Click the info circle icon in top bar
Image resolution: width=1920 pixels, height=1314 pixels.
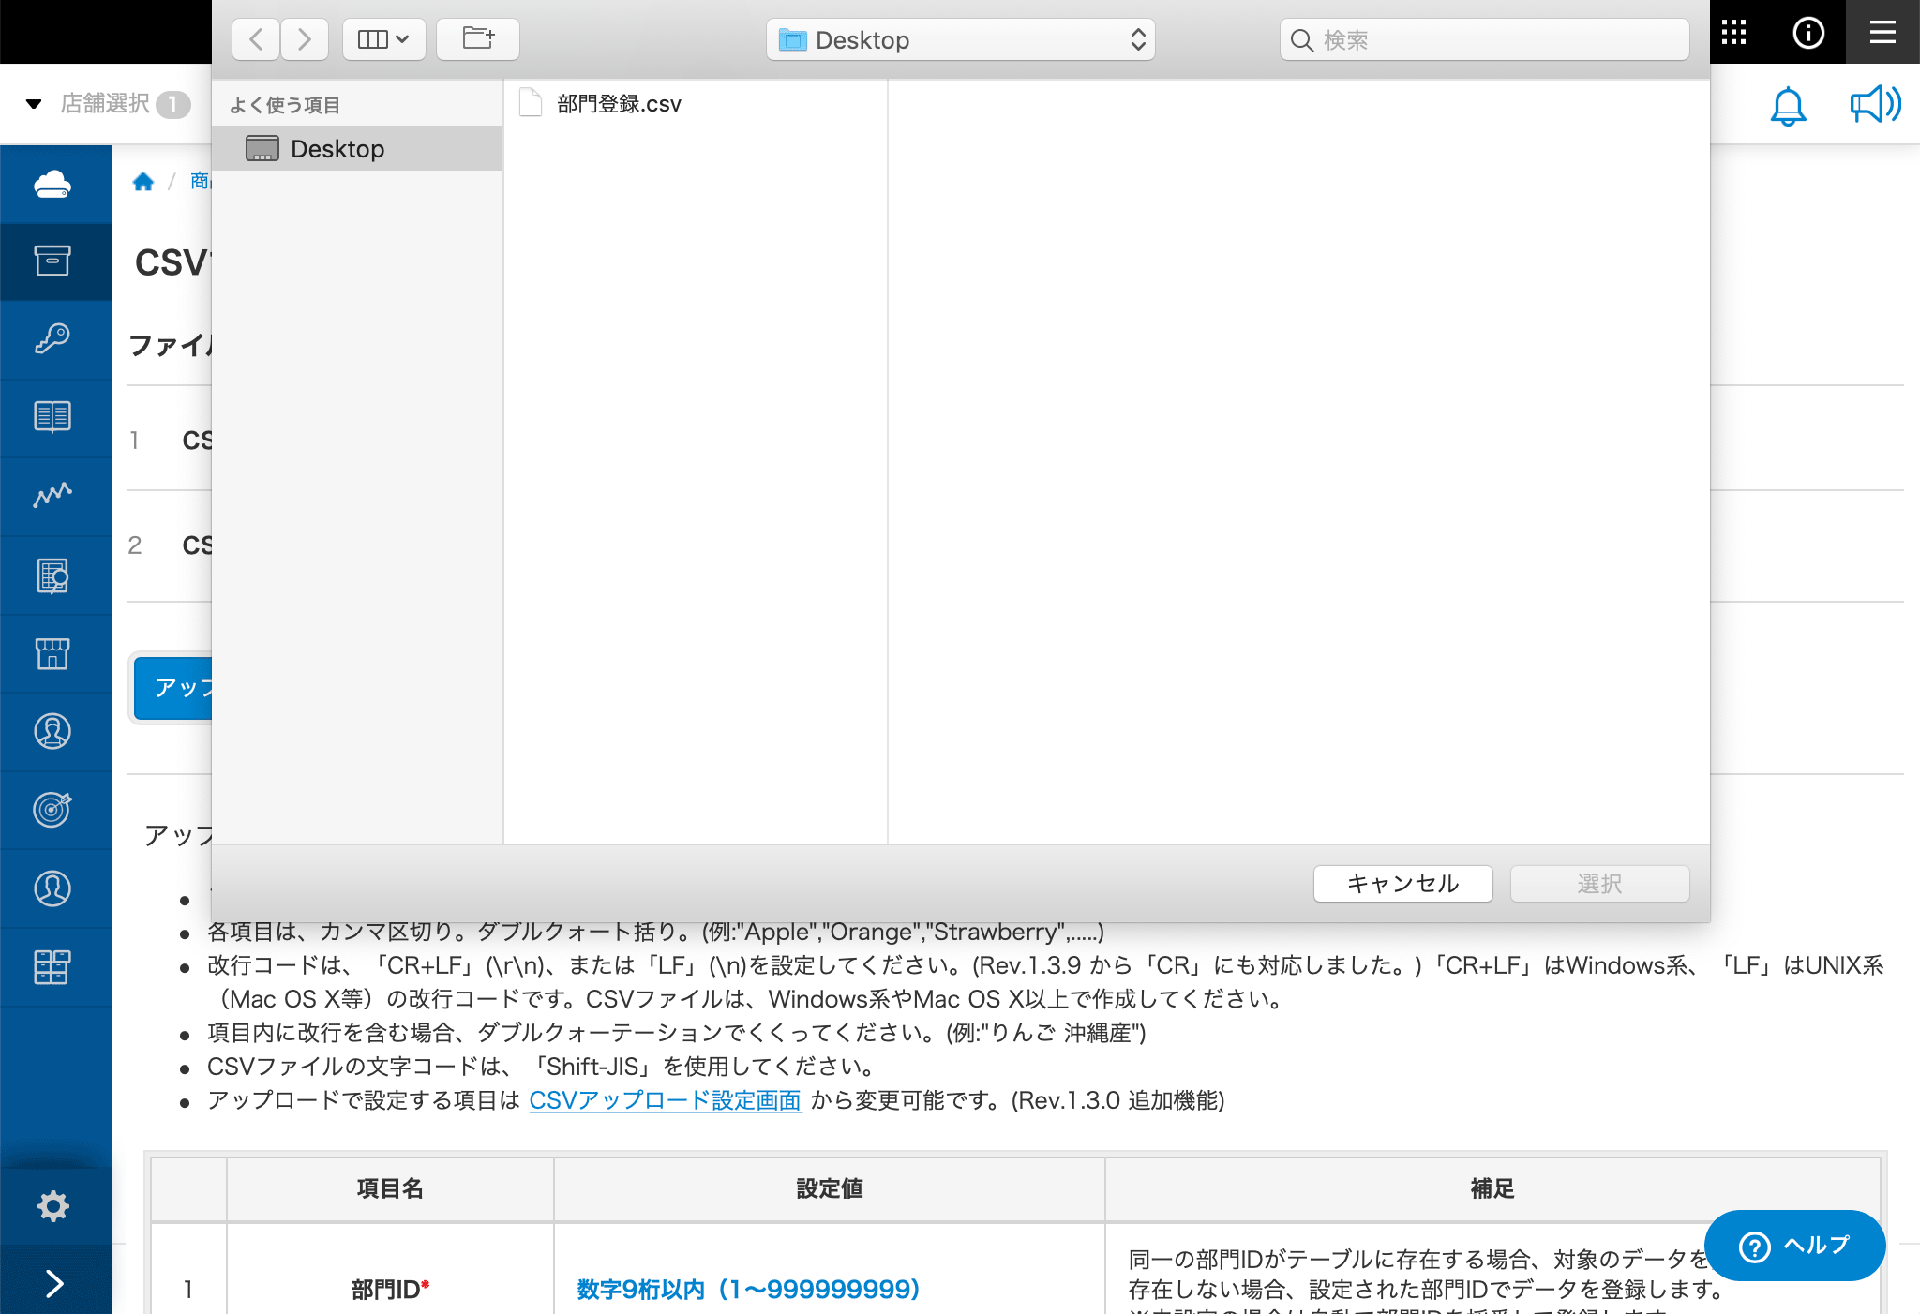click(1808, 32)
